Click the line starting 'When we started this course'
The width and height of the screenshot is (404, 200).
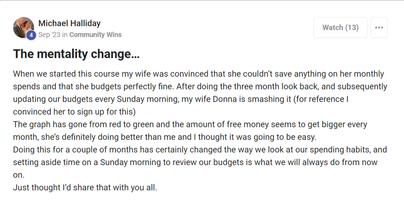(x=198, y=74)
